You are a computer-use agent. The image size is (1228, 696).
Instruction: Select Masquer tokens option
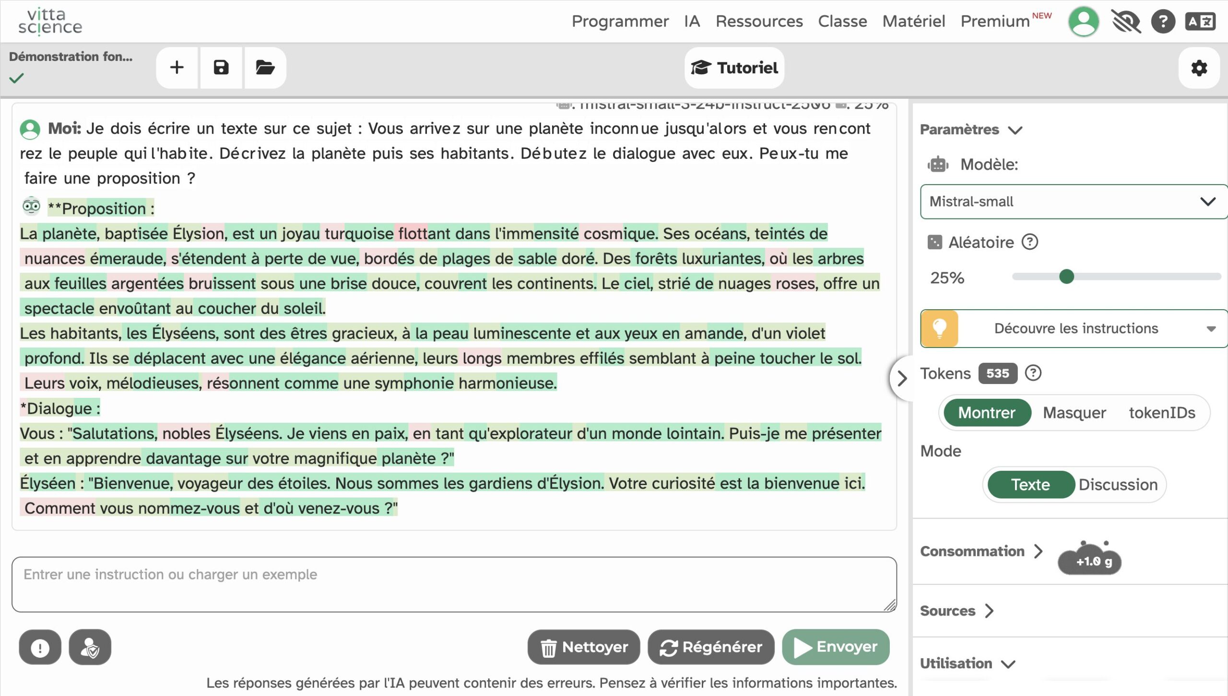coord(1074,413)
